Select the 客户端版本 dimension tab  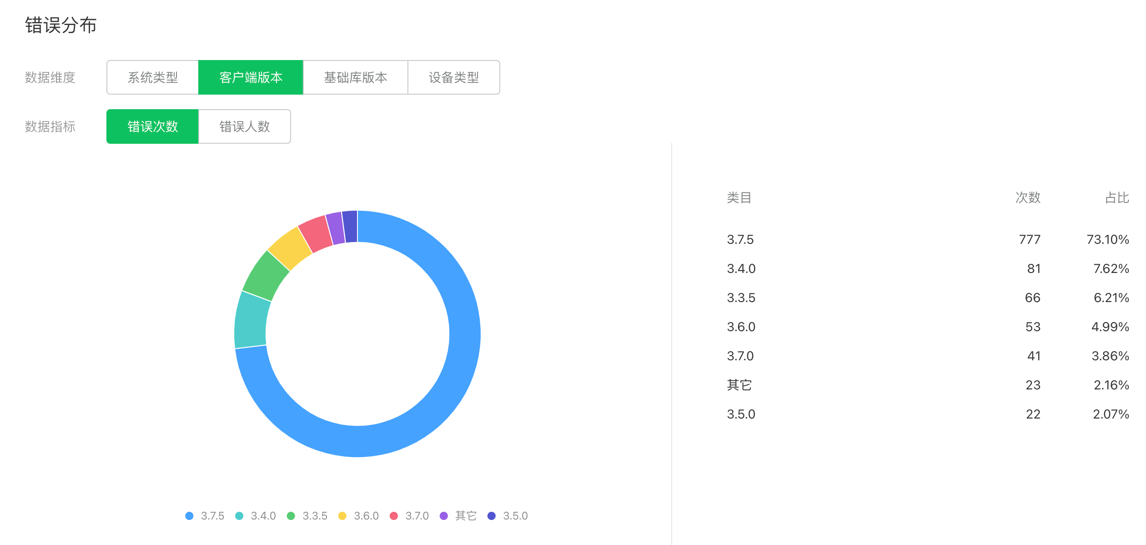click(251, 77)
